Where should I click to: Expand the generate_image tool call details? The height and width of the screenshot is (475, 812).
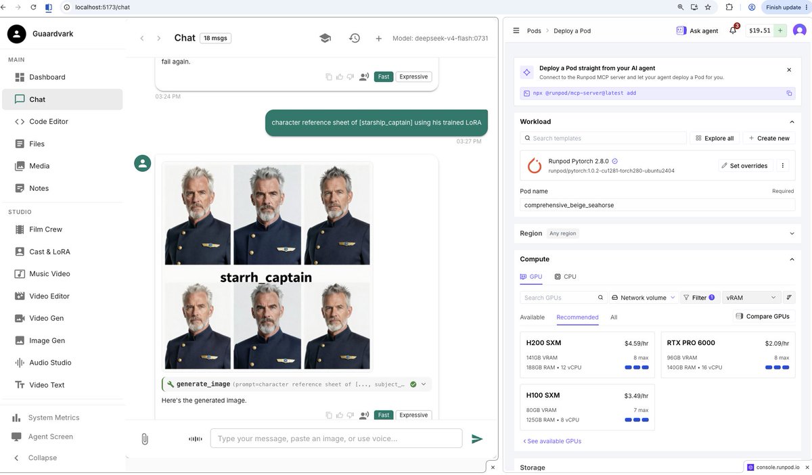(x=424, y=384)
